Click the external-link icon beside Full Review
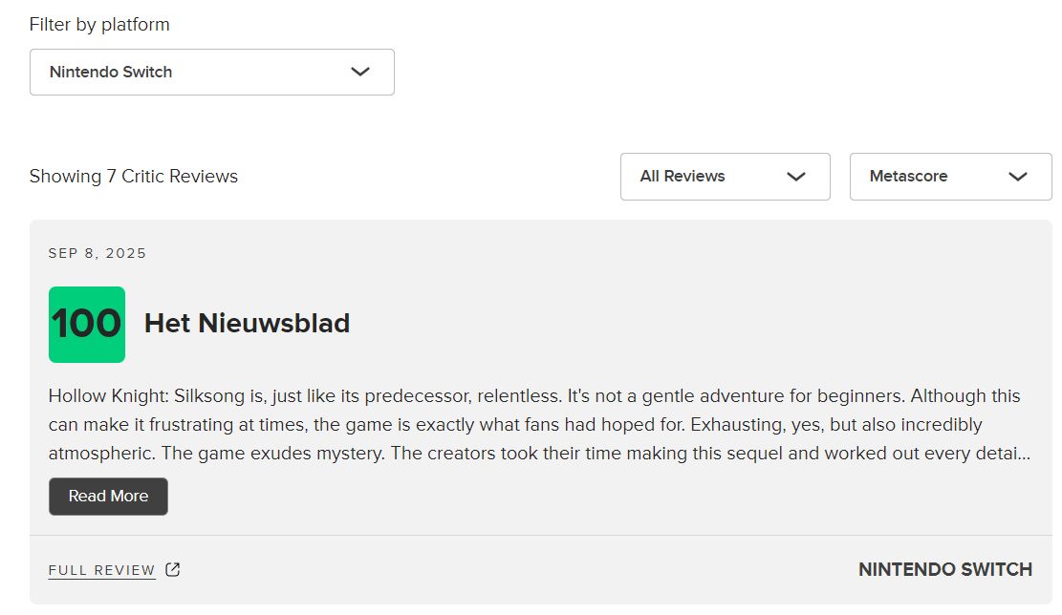This screenshot has width=1062, height=615. point(173,570)
